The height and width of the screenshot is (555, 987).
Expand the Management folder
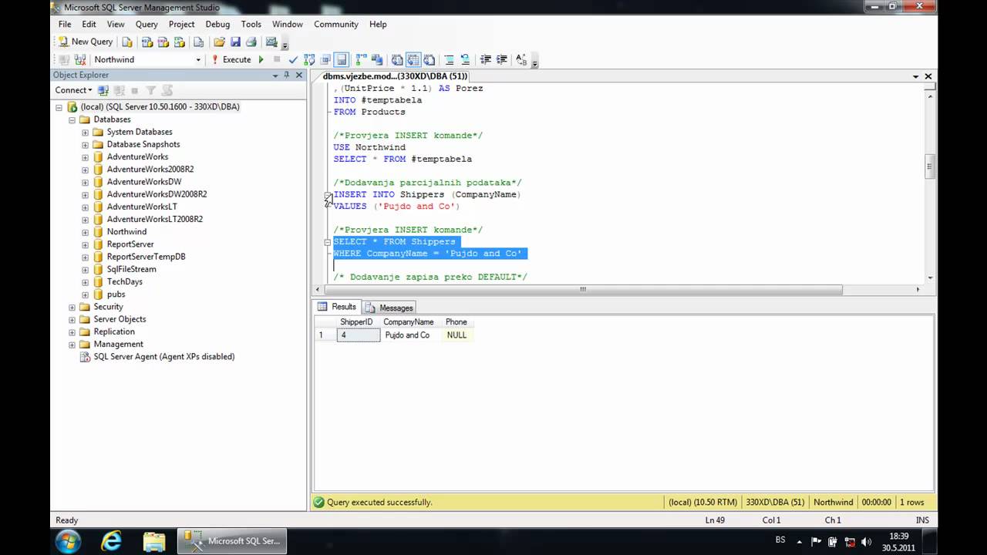click(72, 345)
